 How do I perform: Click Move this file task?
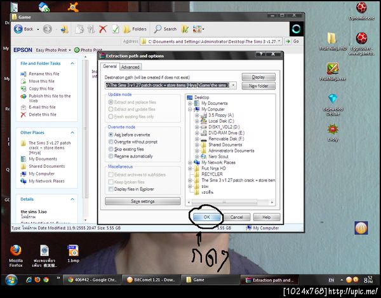click(x=41, y=81)
